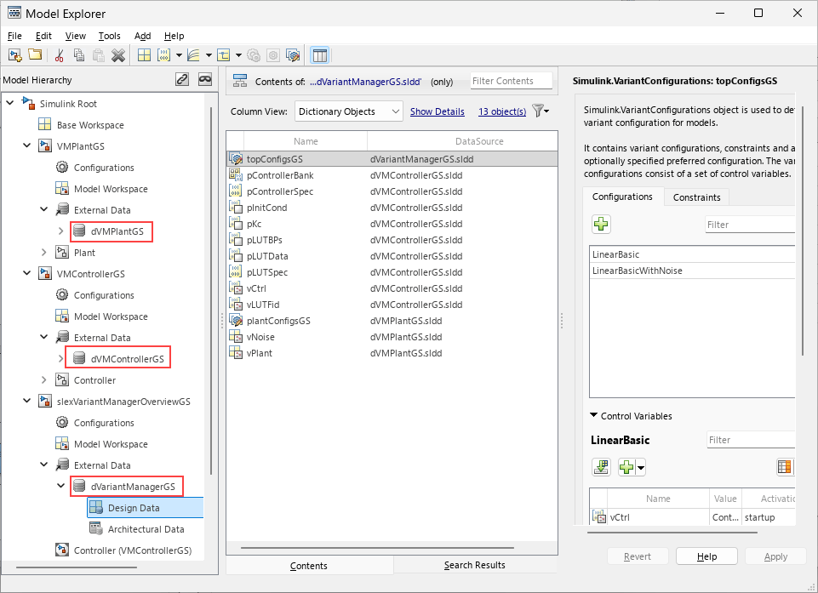
Task: Select the topConfigsGS row
Action: [x=392, y=159]
